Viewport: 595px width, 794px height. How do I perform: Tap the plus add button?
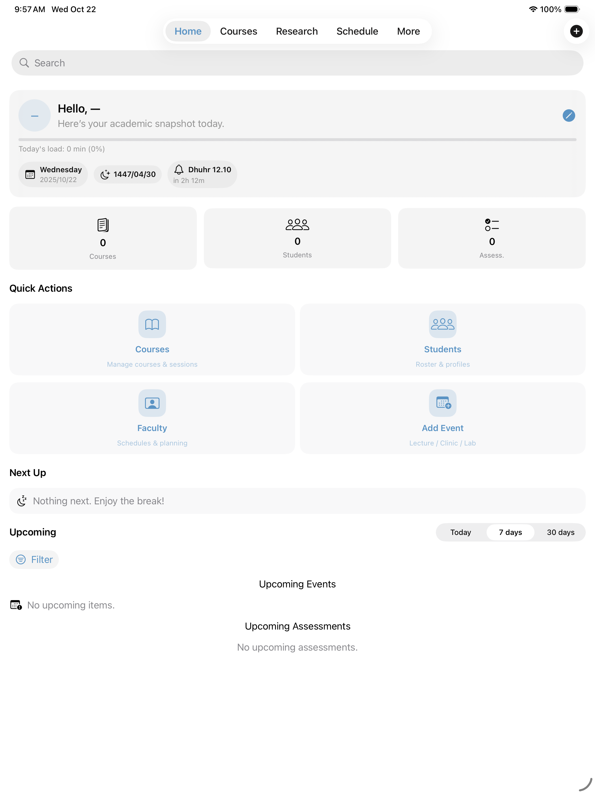(576, 31)
